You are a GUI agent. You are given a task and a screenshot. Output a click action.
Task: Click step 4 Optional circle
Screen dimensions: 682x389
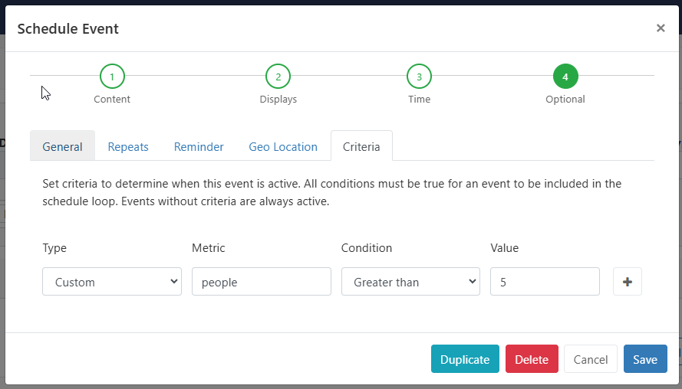(565, 77)
